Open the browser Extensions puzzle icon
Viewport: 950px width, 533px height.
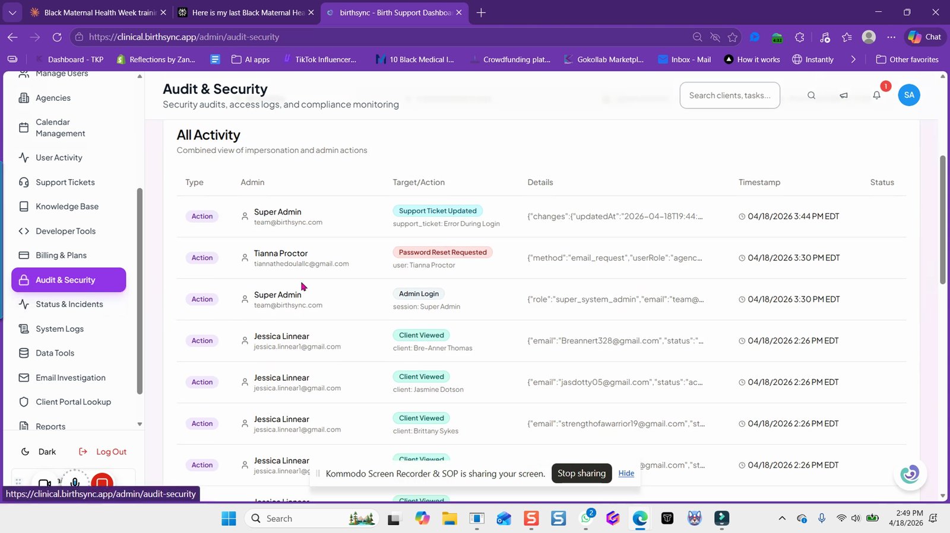[800, 37]
